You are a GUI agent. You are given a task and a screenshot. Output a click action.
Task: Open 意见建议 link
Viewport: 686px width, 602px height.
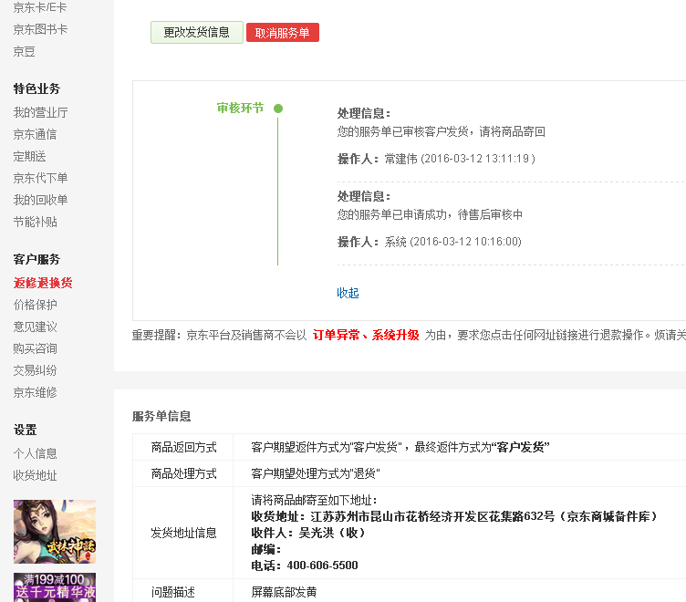35,327
